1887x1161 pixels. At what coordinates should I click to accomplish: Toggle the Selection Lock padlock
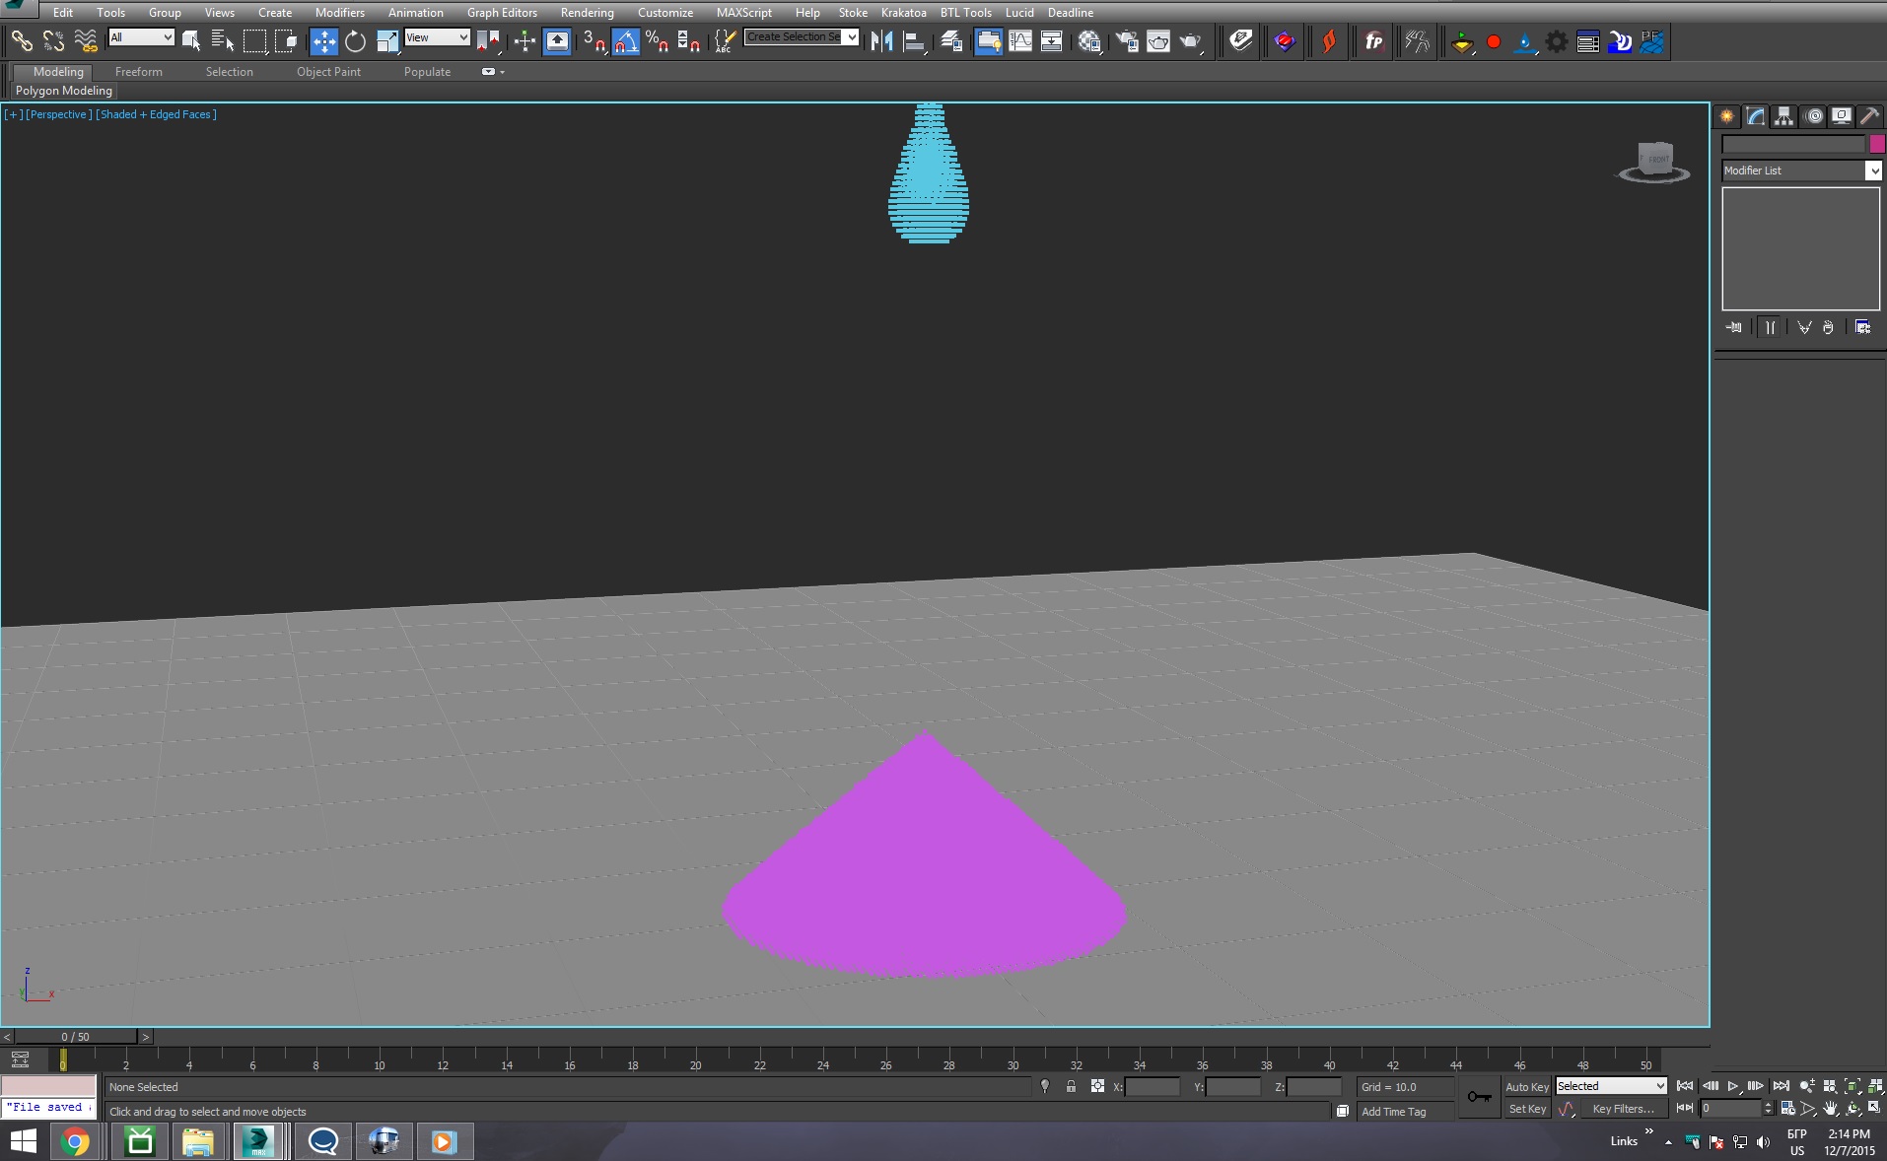tap(1071, 1086)
